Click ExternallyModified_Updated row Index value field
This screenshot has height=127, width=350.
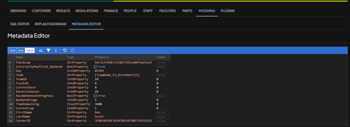[162, 67]
